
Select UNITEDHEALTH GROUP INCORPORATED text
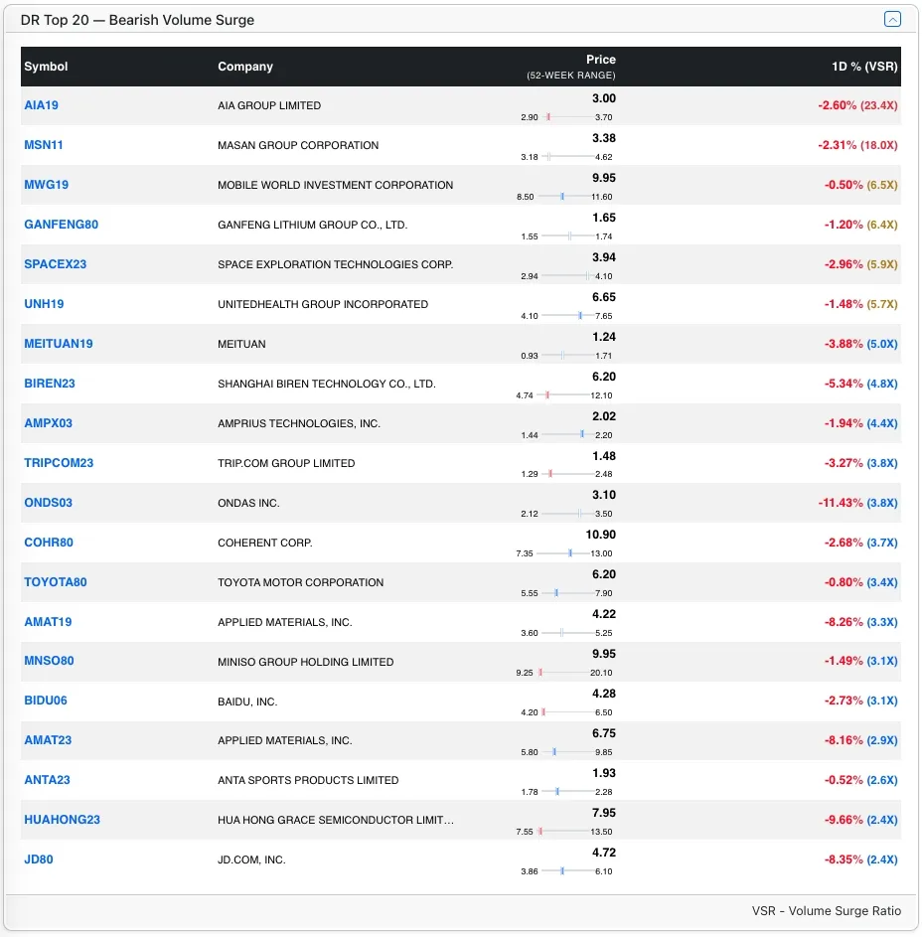point(323,304)
